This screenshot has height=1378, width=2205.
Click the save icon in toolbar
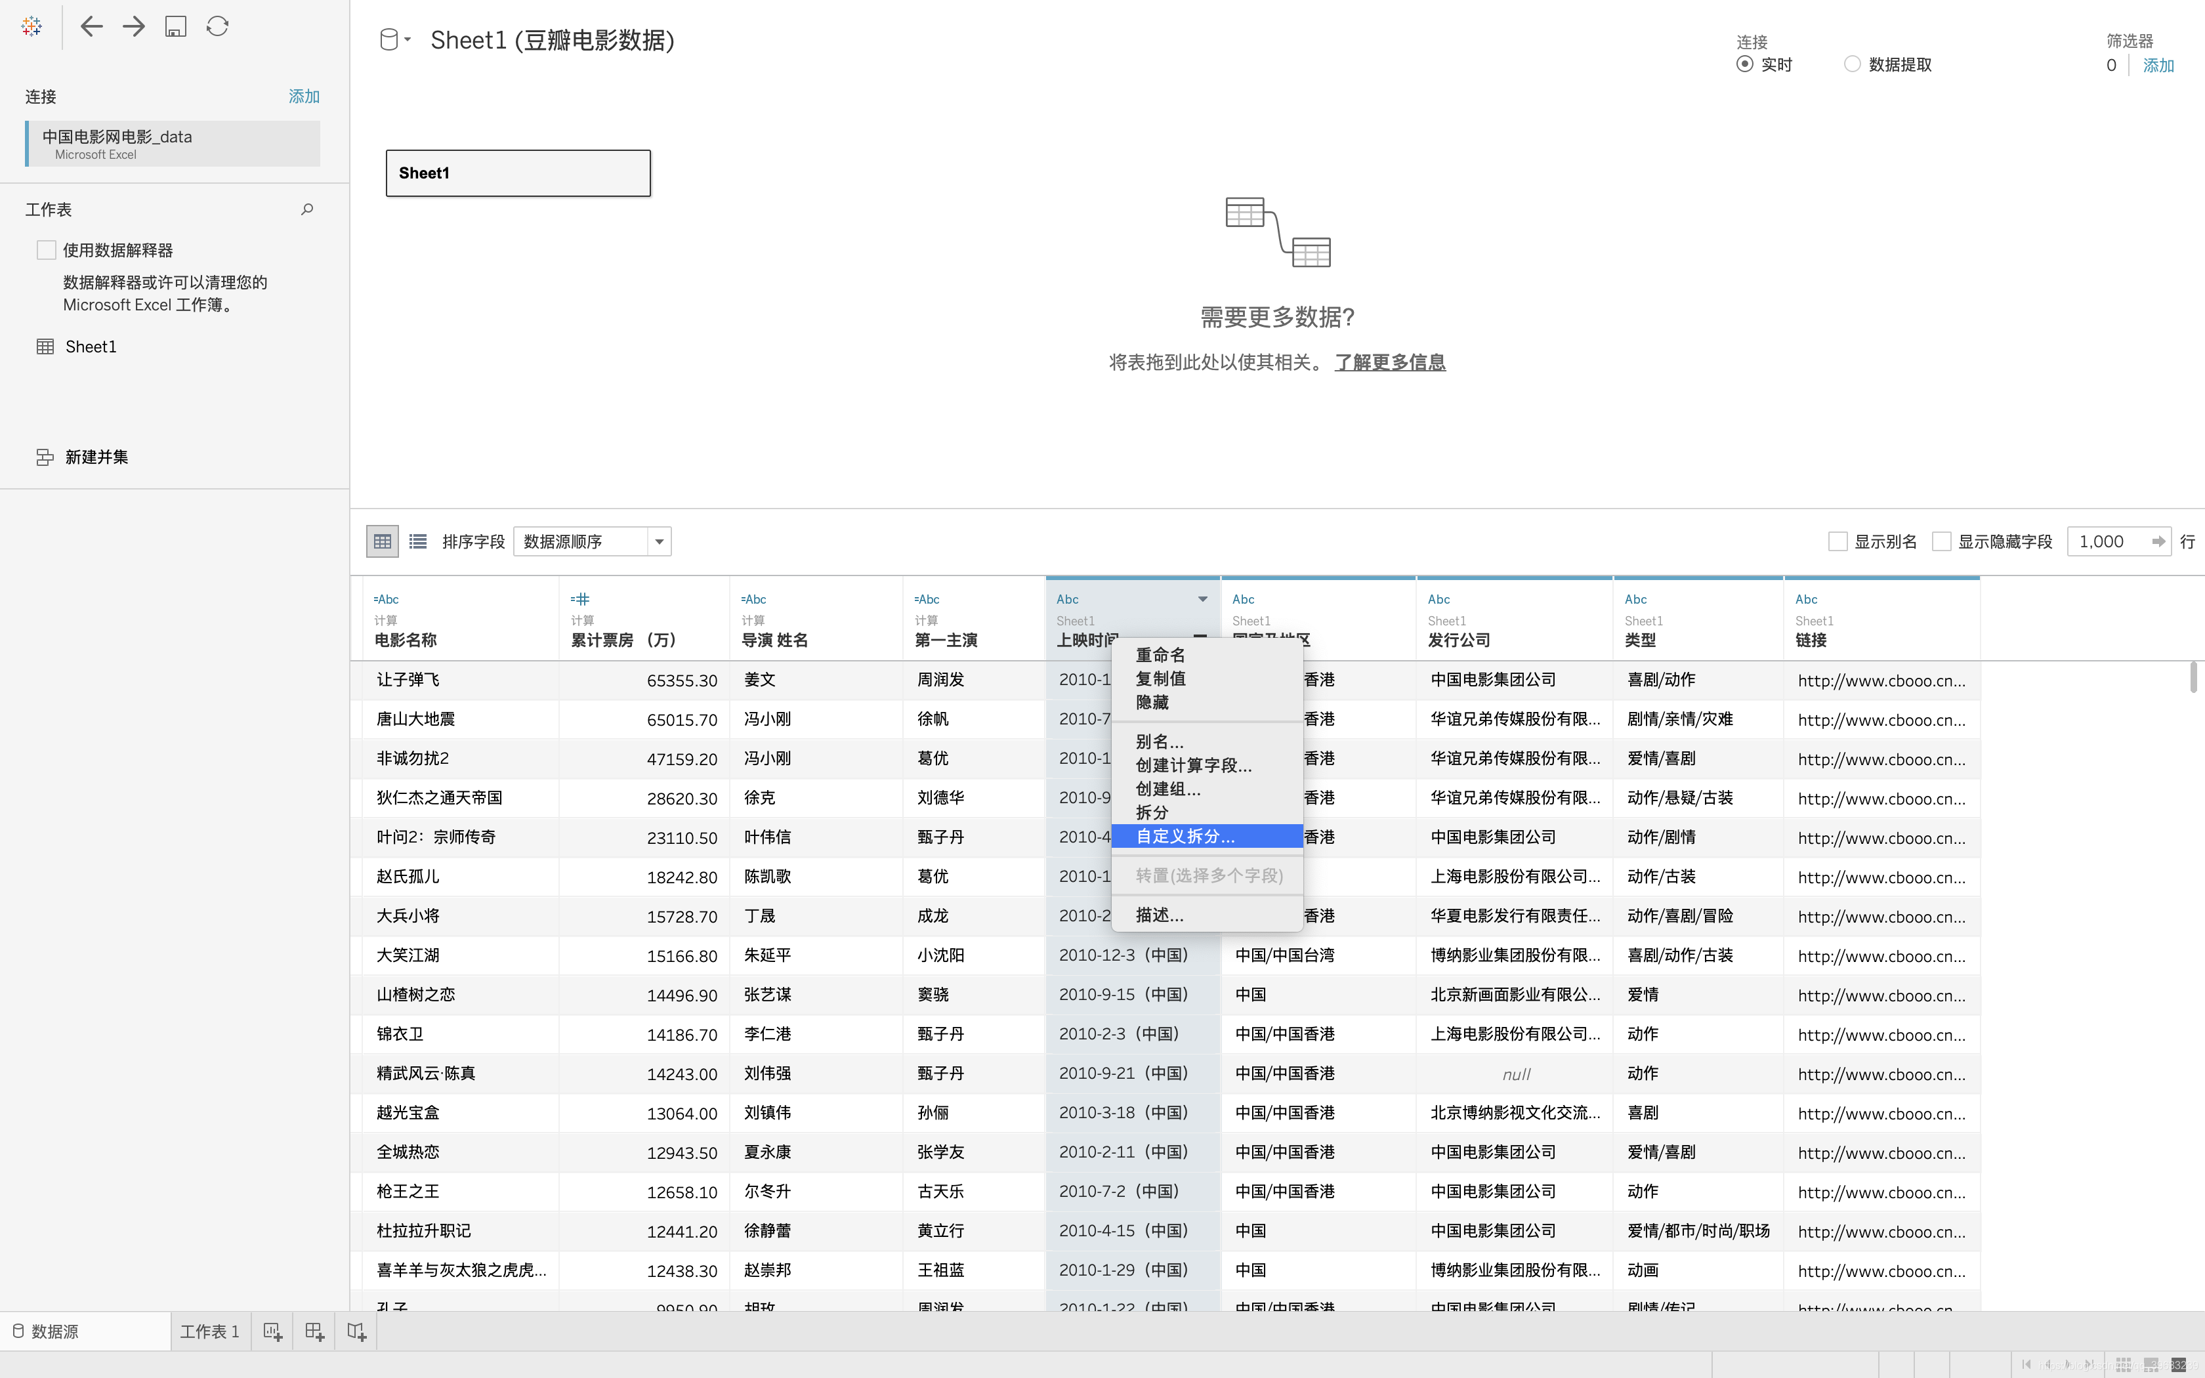pos(176,26)
